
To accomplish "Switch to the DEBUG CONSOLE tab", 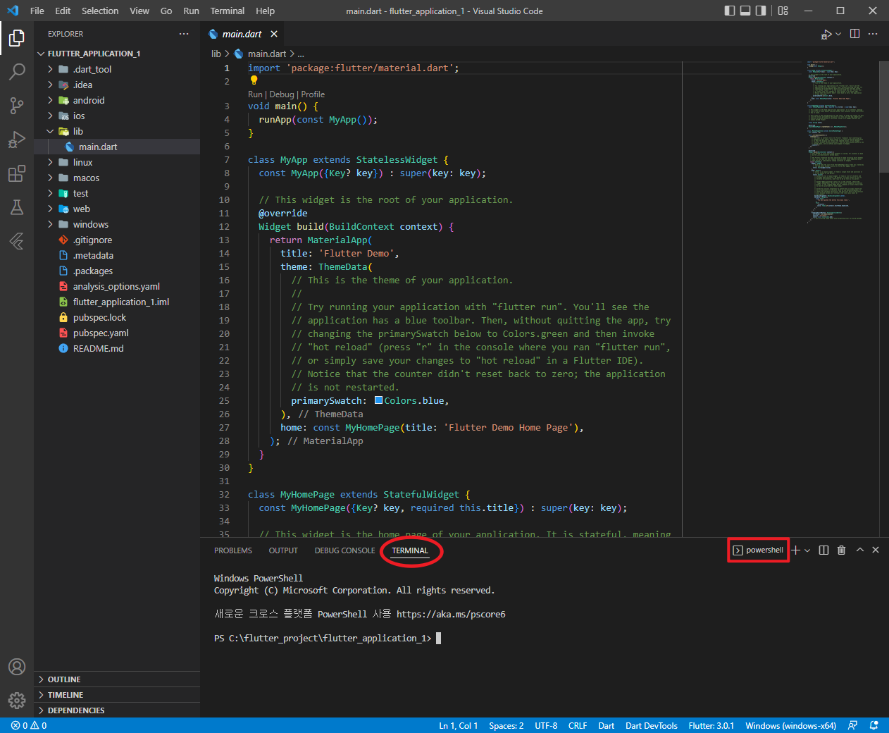I will click(344, 550).
